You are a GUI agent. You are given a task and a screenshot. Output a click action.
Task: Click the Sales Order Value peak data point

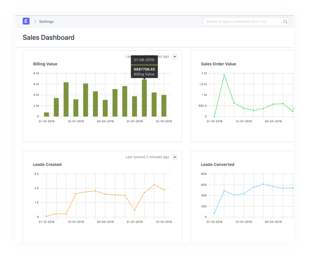[x=224, y=75]
